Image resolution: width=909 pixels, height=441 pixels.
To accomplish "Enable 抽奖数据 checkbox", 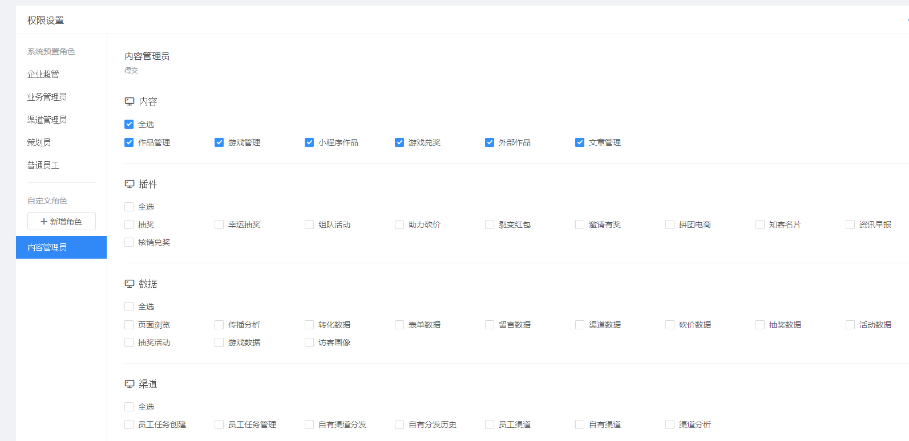I will coord(760,325).
